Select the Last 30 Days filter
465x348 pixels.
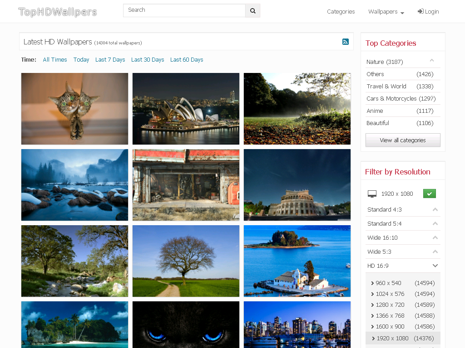(148, 60)
